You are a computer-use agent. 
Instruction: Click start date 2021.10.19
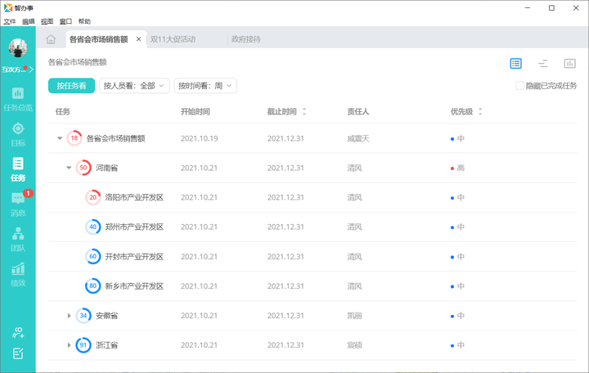[x=199, y=138]
